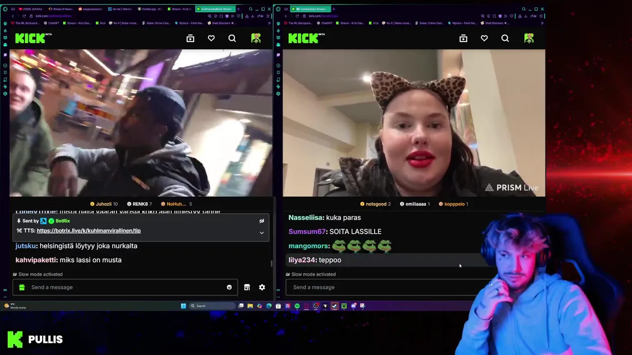Click the green gift icon in left message box
The image size is (632, 355).
22,287
